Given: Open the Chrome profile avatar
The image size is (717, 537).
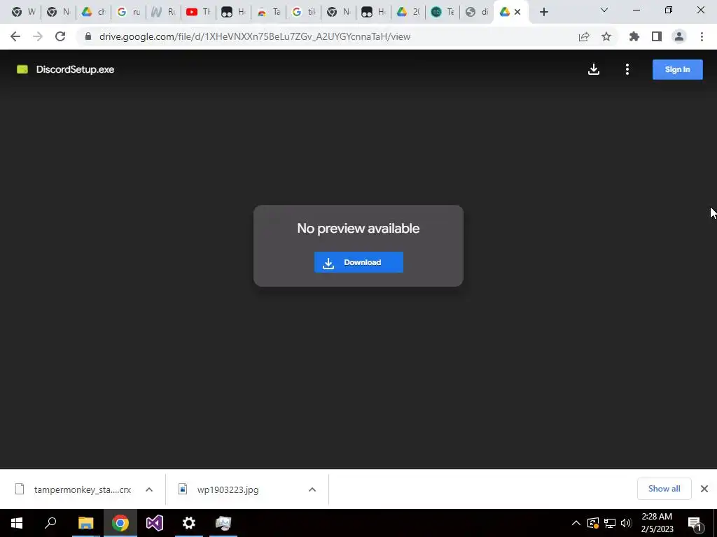Looking at the screenshot, I should point(679,36).
